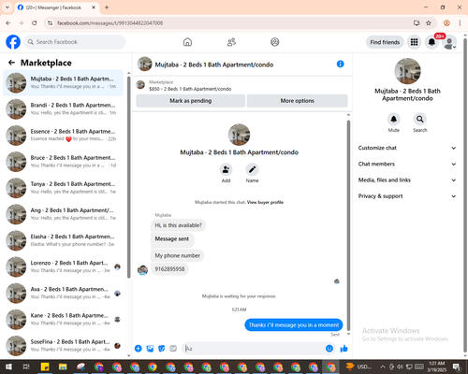Screen dimensions: 468x374
Task: Click the Name pencil edit icon
Action: (252, 169)
